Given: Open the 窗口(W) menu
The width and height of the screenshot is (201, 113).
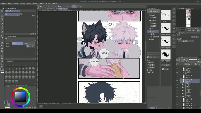Looking at the screenshot, I should click(48, 4).
